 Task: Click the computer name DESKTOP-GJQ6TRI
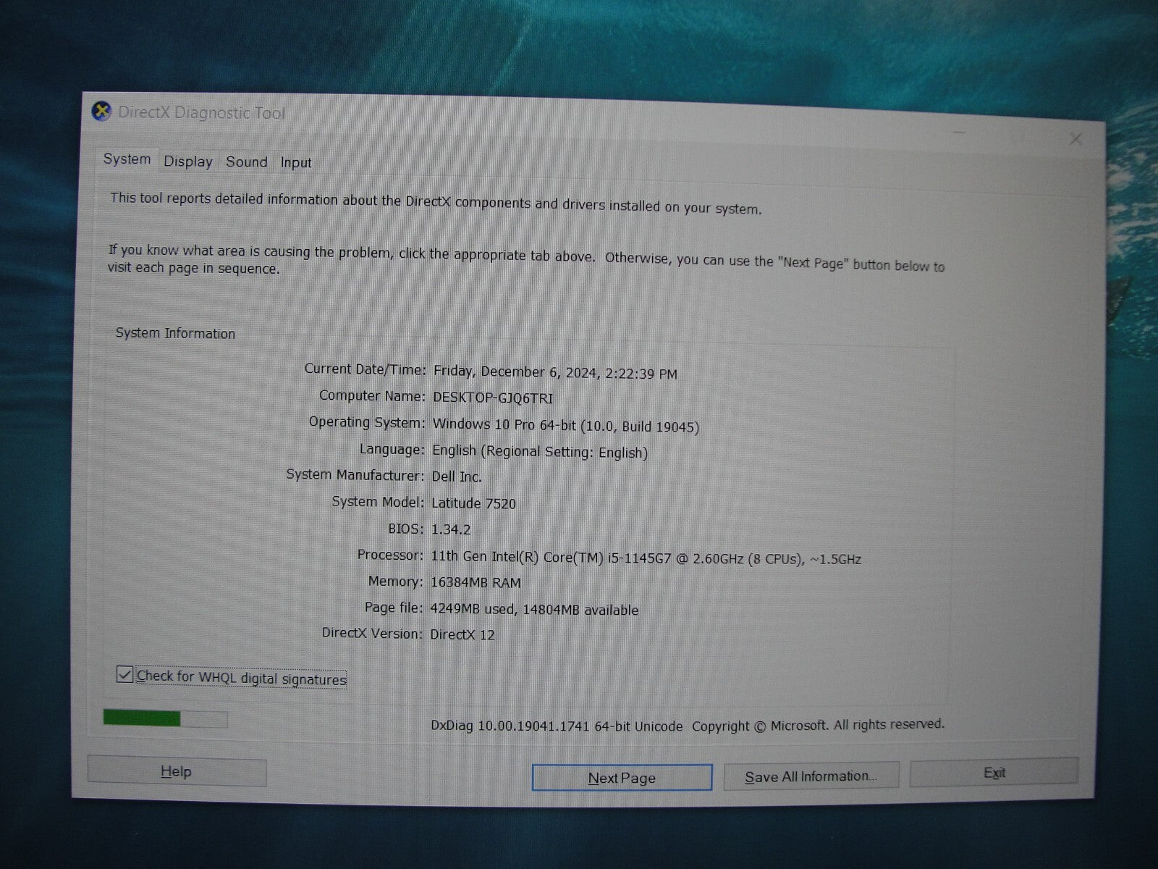tap(492, 398)
